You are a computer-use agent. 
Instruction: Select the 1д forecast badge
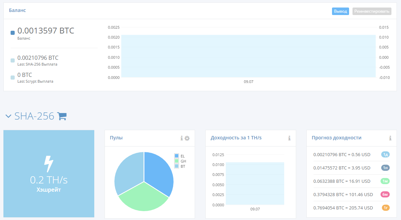click(385, 154)
